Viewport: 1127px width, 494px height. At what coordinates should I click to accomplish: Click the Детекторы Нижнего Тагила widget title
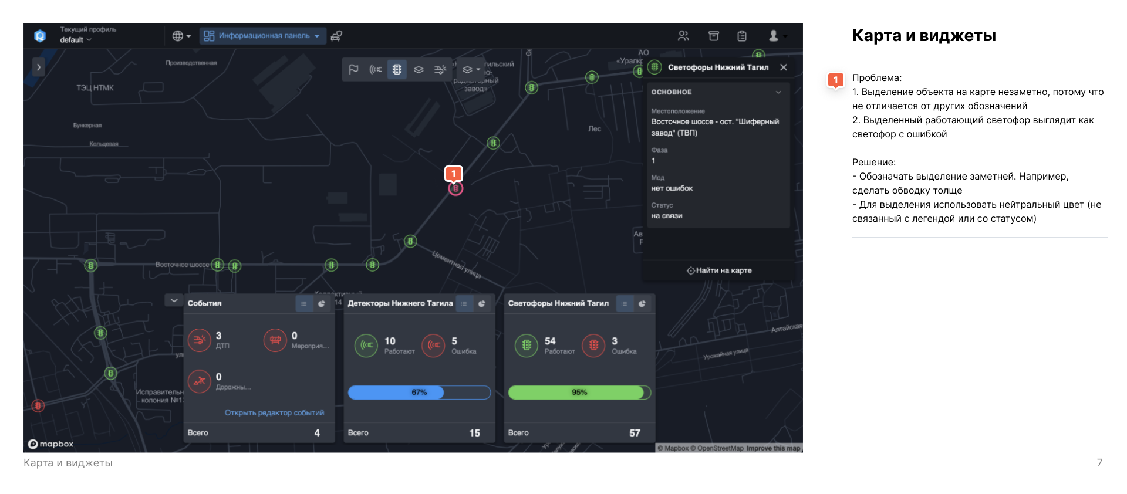tap(400, 303)
